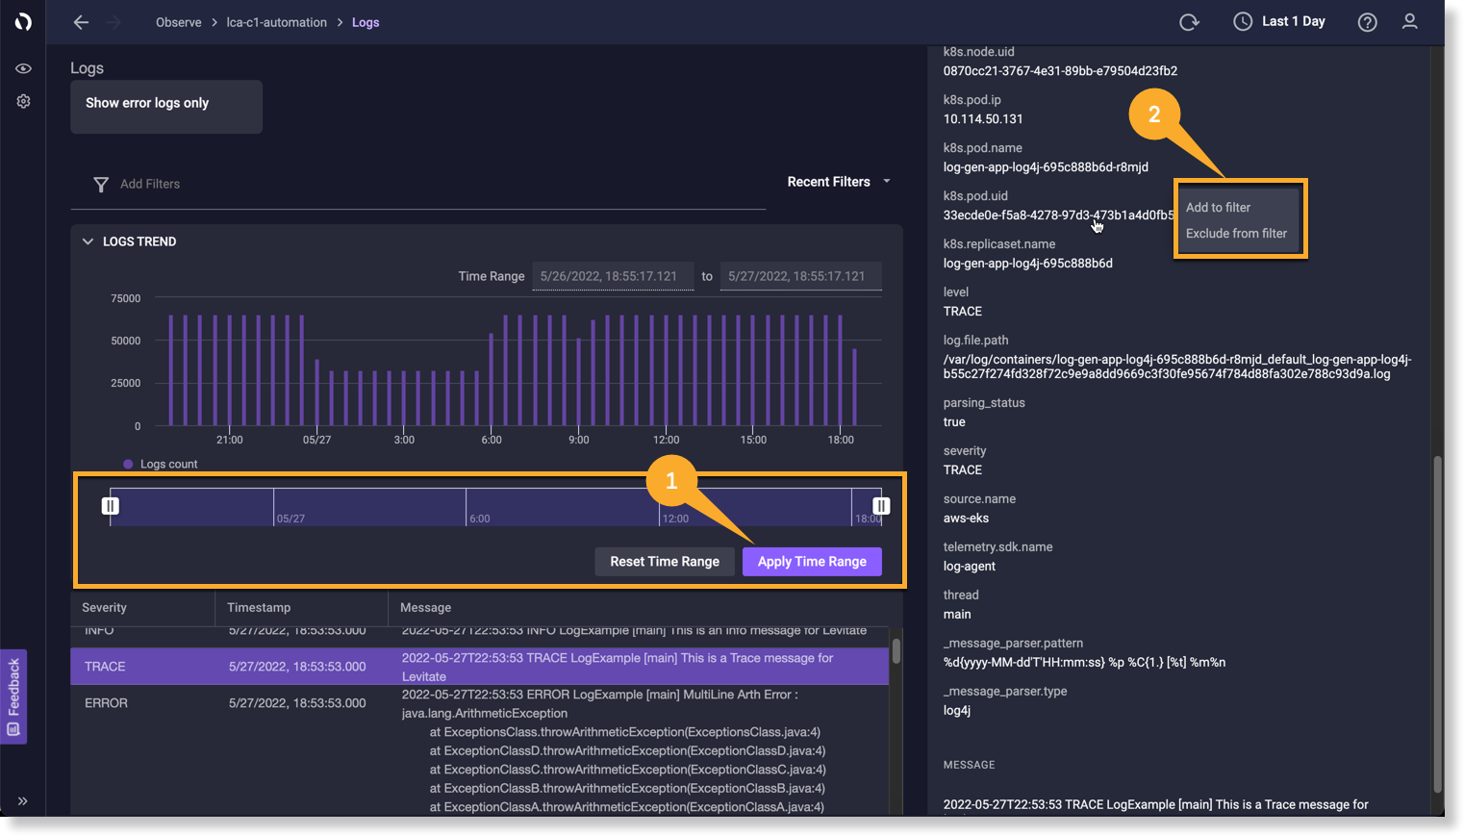Image resolution: width=1464 pixels, height=836 pixels.
Task: Click the log.file.path value
Action: click(1177, 367)
